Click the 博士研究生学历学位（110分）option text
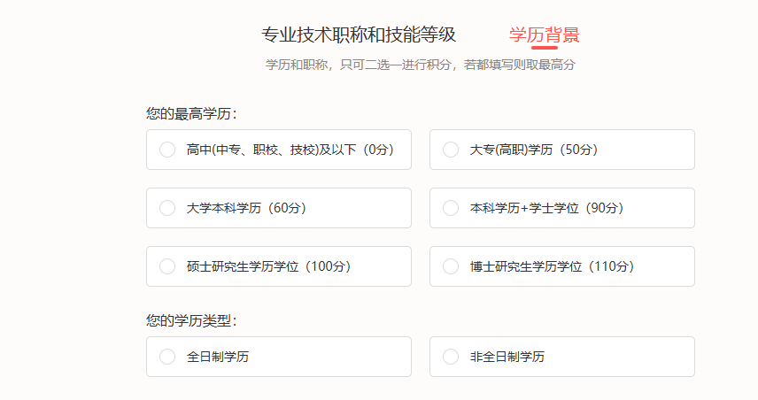 tap(553, 266)
